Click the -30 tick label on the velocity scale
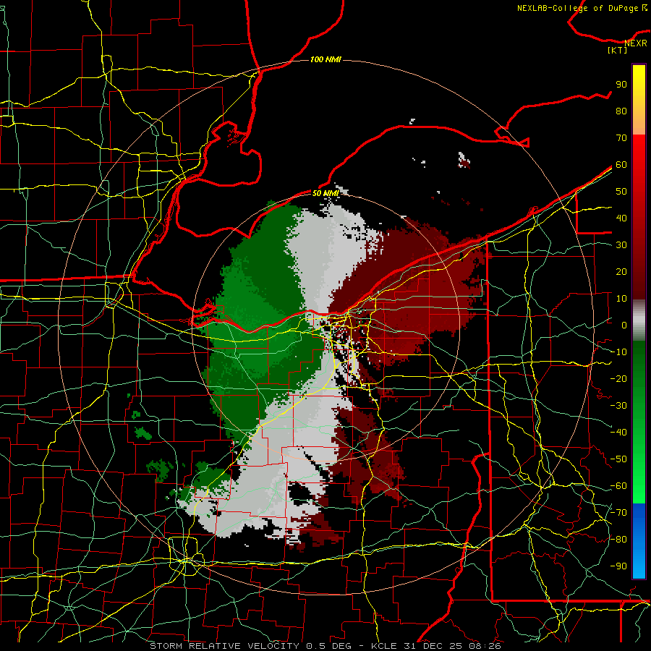 tap(618, 406)
